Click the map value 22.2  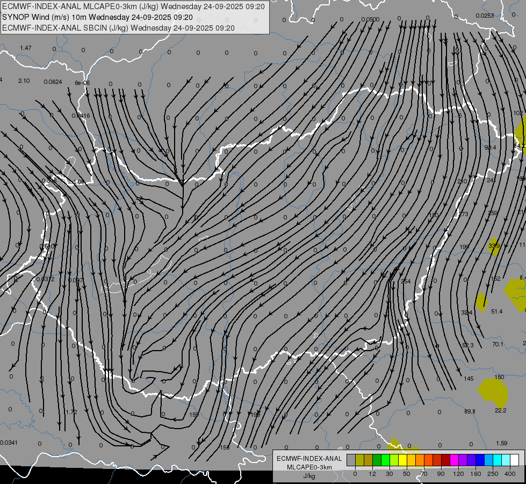point(501,410)
